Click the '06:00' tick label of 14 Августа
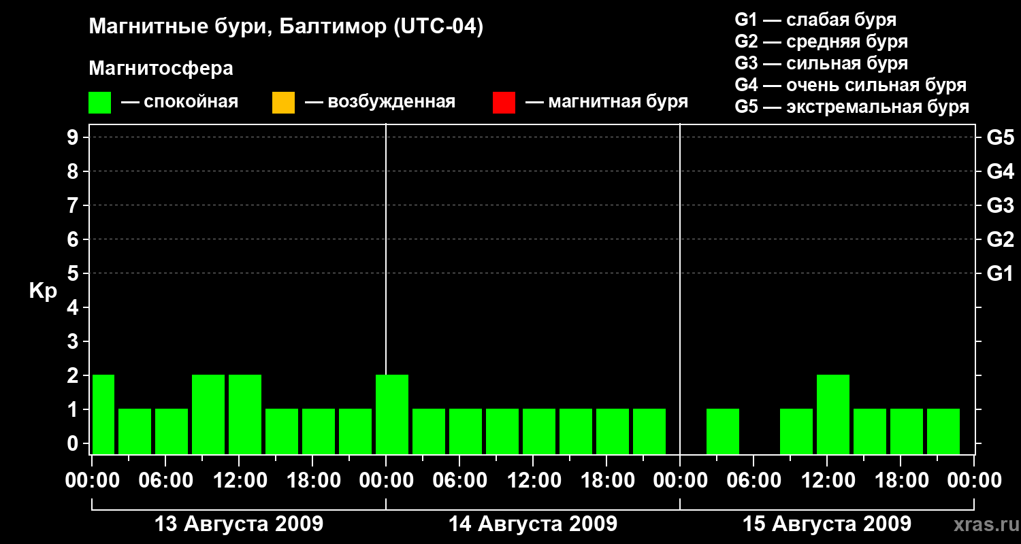The height and width of the screenshot is (544, 1021). click(x=459, y=481)
